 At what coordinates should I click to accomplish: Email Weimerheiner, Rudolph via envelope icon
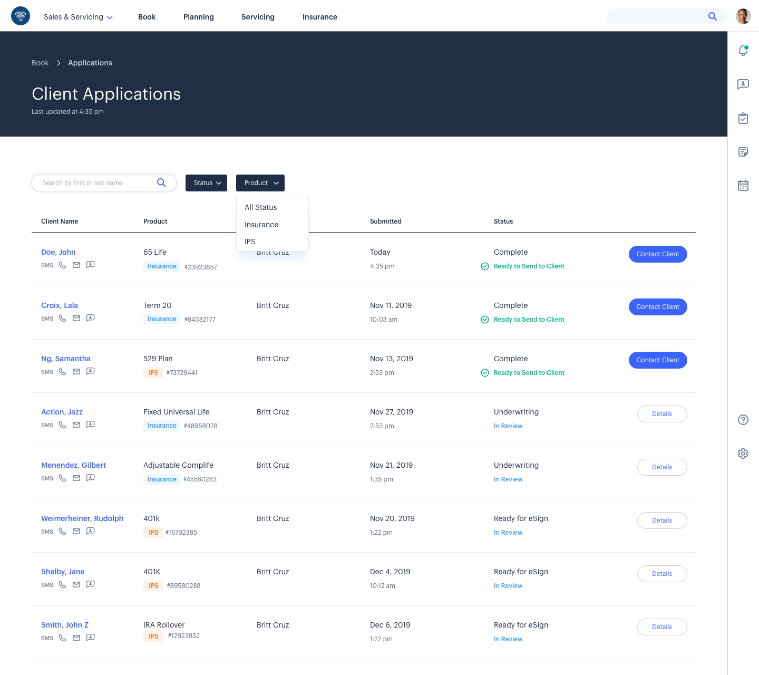pyautogui.click(x=76, y=531)
